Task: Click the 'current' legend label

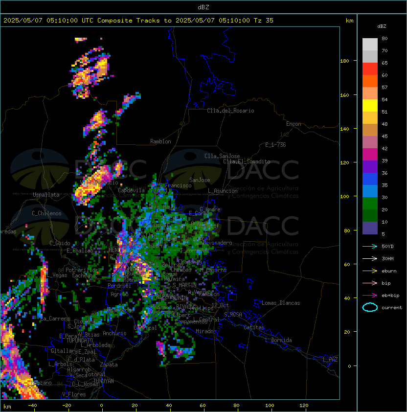Action: (x=392, y=308)
